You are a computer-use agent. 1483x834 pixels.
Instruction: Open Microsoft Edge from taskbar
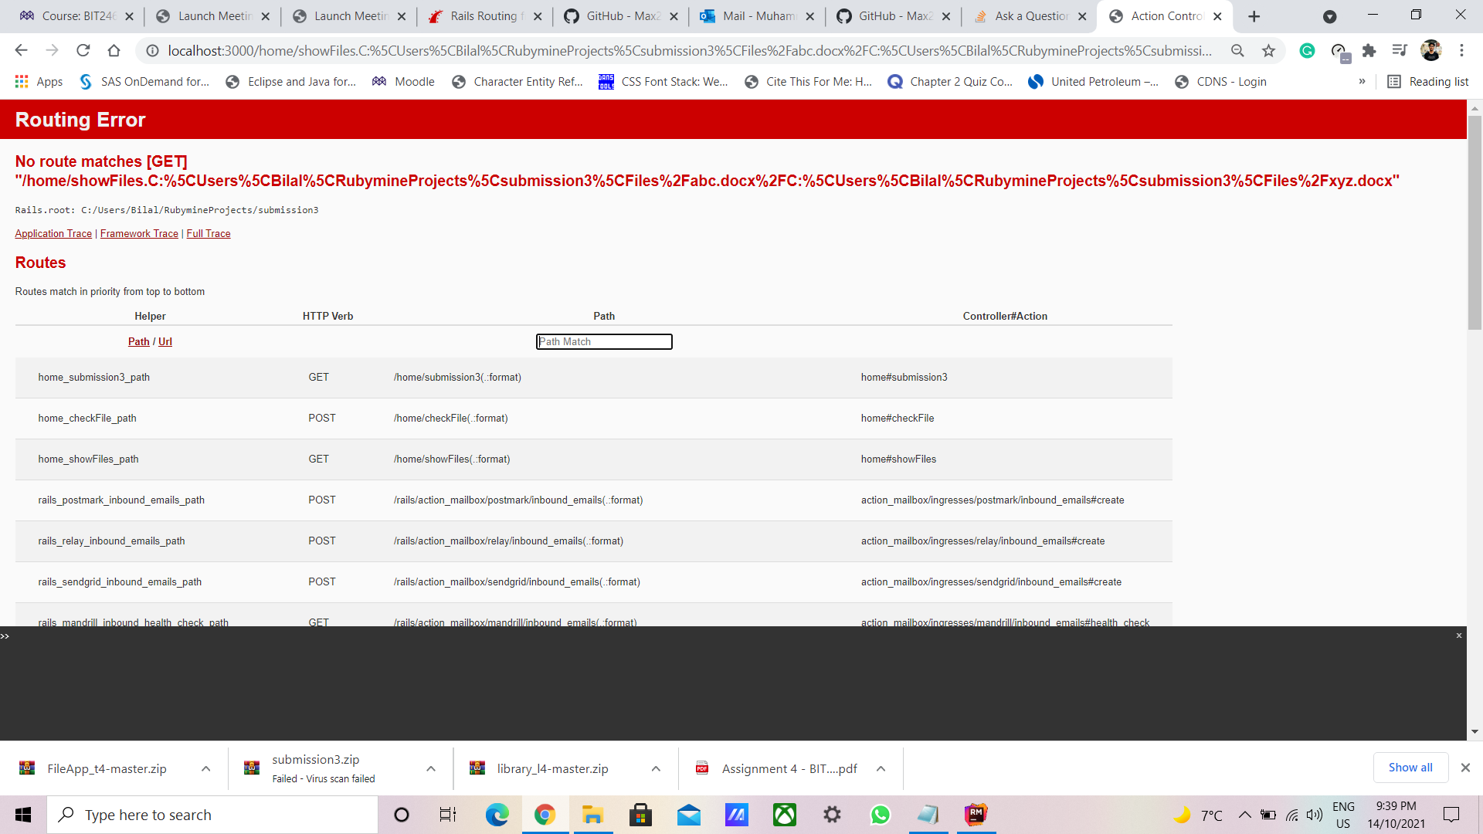click(x=497, y=815)
